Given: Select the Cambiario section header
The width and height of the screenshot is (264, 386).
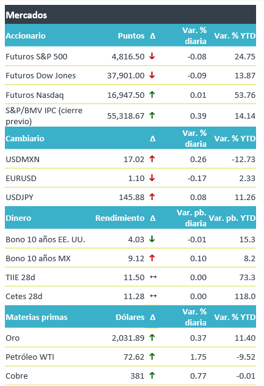Looking at the screenshot, I should click(x=25, y=138).
